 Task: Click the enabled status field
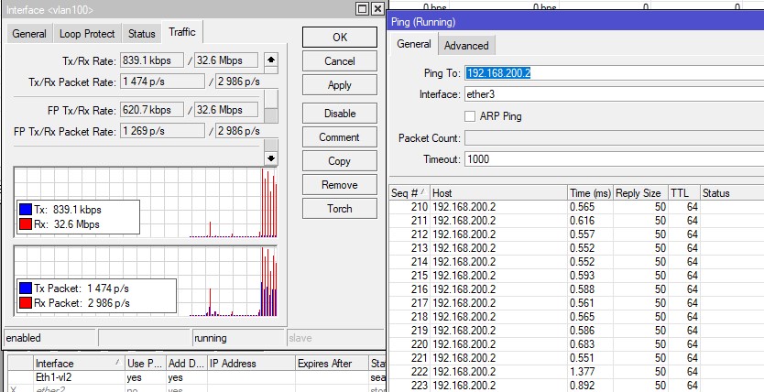pyautogui.click(x=49, y=338)
